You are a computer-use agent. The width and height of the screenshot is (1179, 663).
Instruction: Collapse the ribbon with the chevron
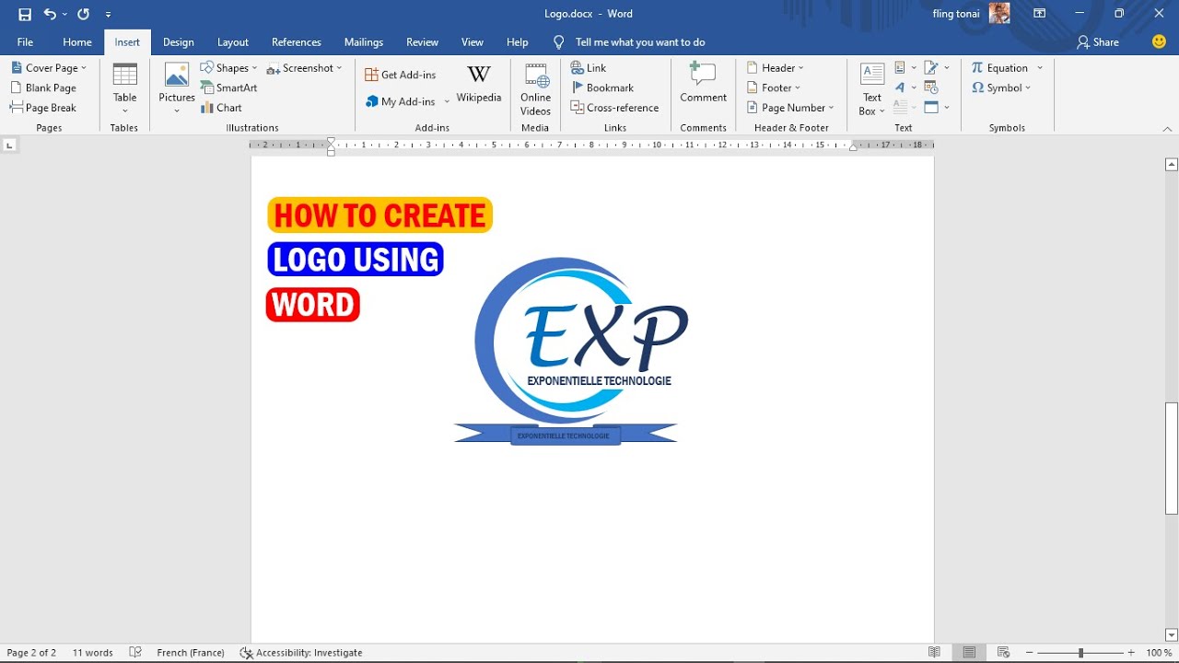coord(1168,129)
